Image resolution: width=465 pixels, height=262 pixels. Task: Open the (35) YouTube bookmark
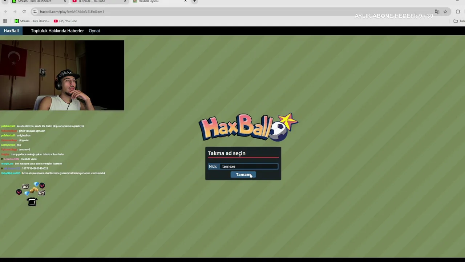coord(65,21)
